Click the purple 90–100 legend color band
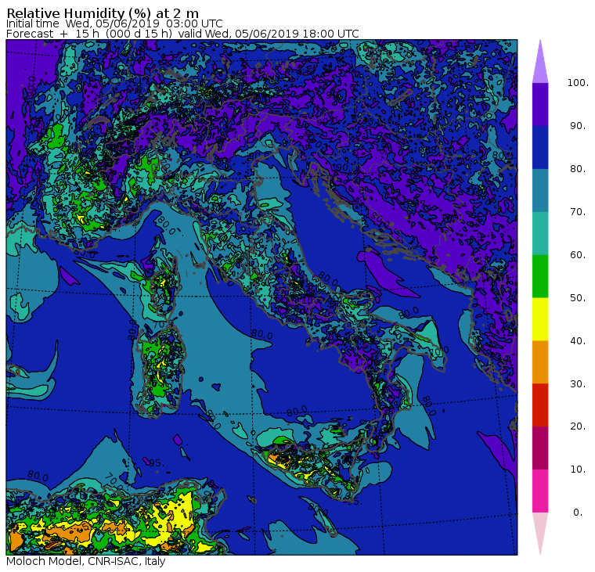This screenshot has height=572, width=595. coord(540,104)
